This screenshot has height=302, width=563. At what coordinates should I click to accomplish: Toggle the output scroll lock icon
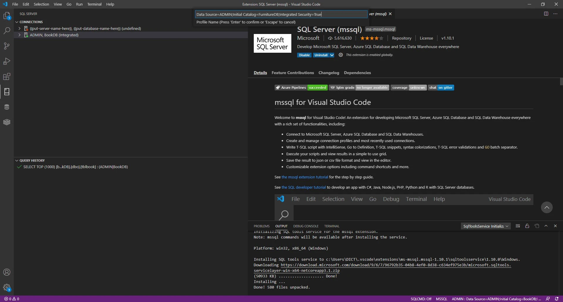527,226
